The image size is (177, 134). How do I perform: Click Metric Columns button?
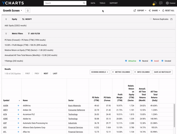[121, 72]
